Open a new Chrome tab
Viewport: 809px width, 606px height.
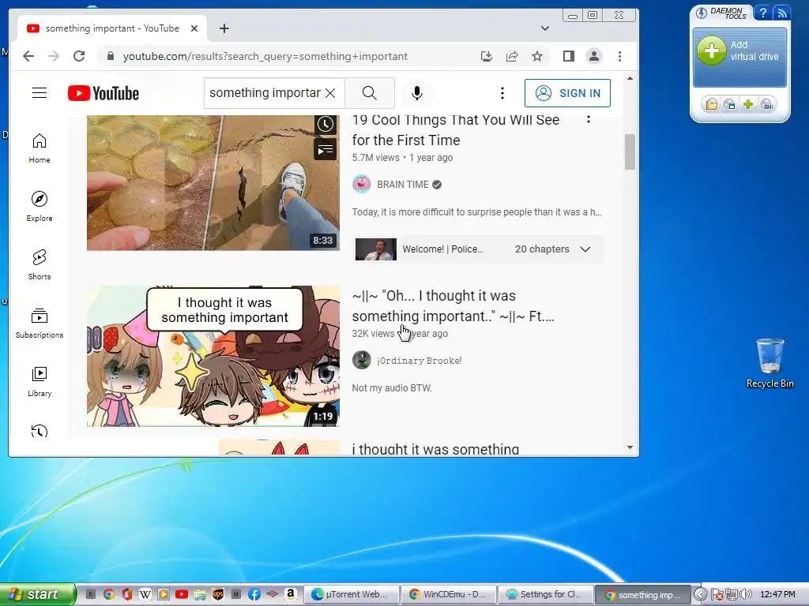coord(224,28)
